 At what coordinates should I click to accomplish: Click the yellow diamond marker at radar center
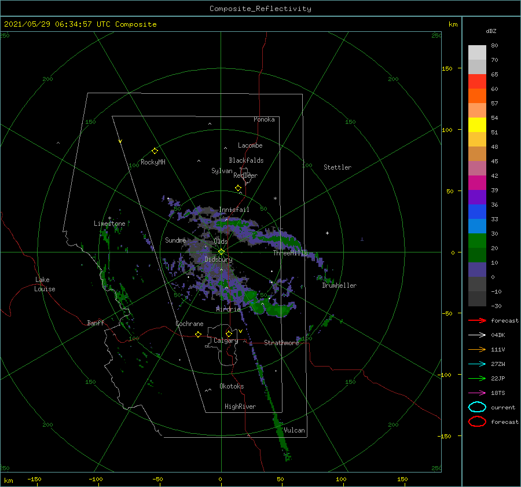tap(221, 252)
